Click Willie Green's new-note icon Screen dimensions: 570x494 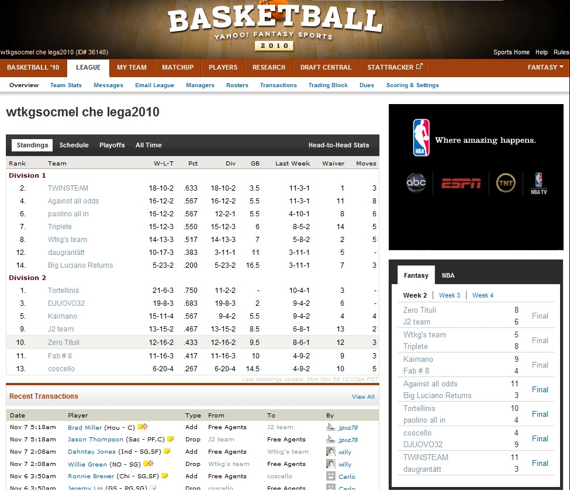(148, 464)
